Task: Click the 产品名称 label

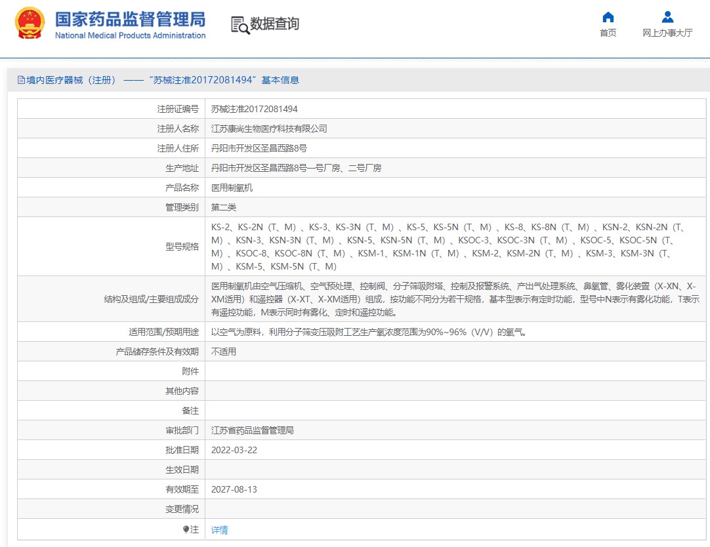Action: [182, 188]
